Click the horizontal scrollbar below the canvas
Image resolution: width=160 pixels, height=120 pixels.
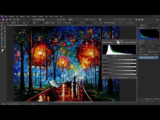(x=74, y=102)
